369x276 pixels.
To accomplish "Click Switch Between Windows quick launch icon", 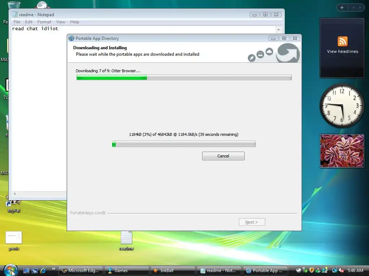I will [x=35, y=271].
